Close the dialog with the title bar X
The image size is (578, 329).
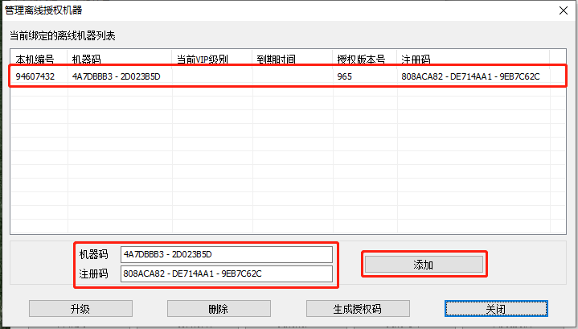pyautogui.click(x=560, y=10)
